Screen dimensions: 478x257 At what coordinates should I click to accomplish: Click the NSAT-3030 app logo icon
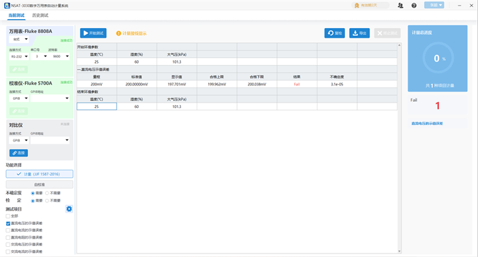7,5
